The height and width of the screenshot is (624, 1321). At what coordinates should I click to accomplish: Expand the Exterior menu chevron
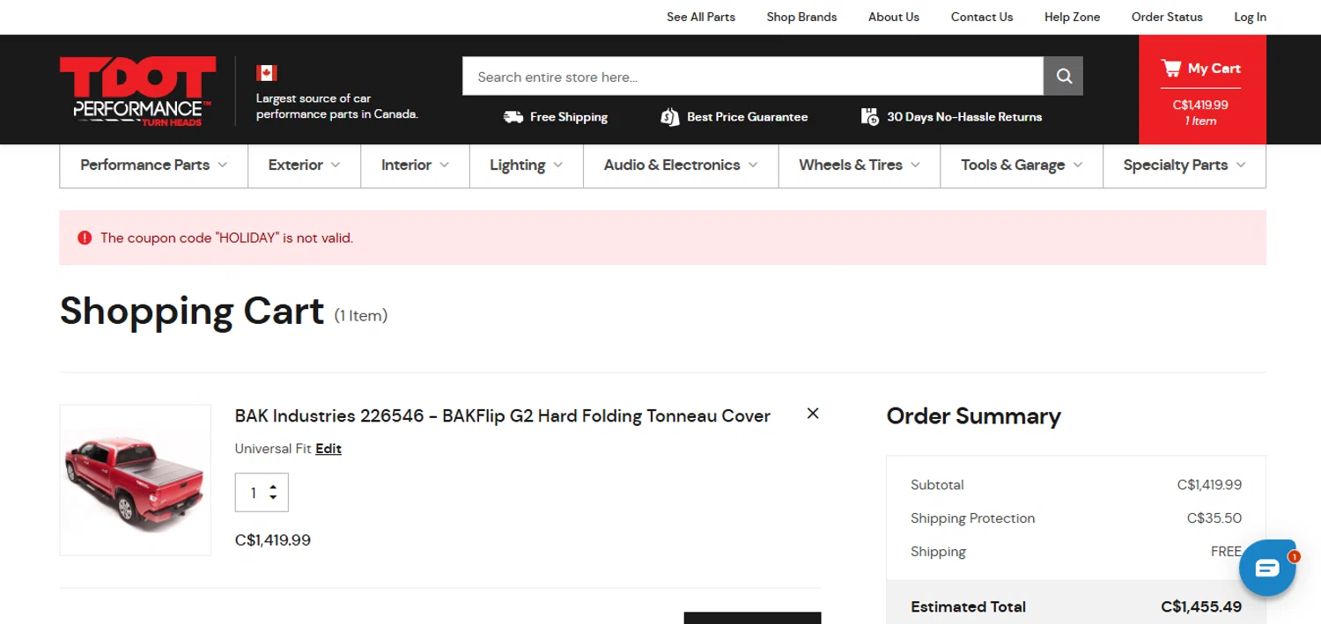(x=336, y=165)
